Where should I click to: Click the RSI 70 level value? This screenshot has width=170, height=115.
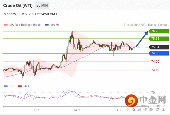pyautogui.click(x=153, y=93)
